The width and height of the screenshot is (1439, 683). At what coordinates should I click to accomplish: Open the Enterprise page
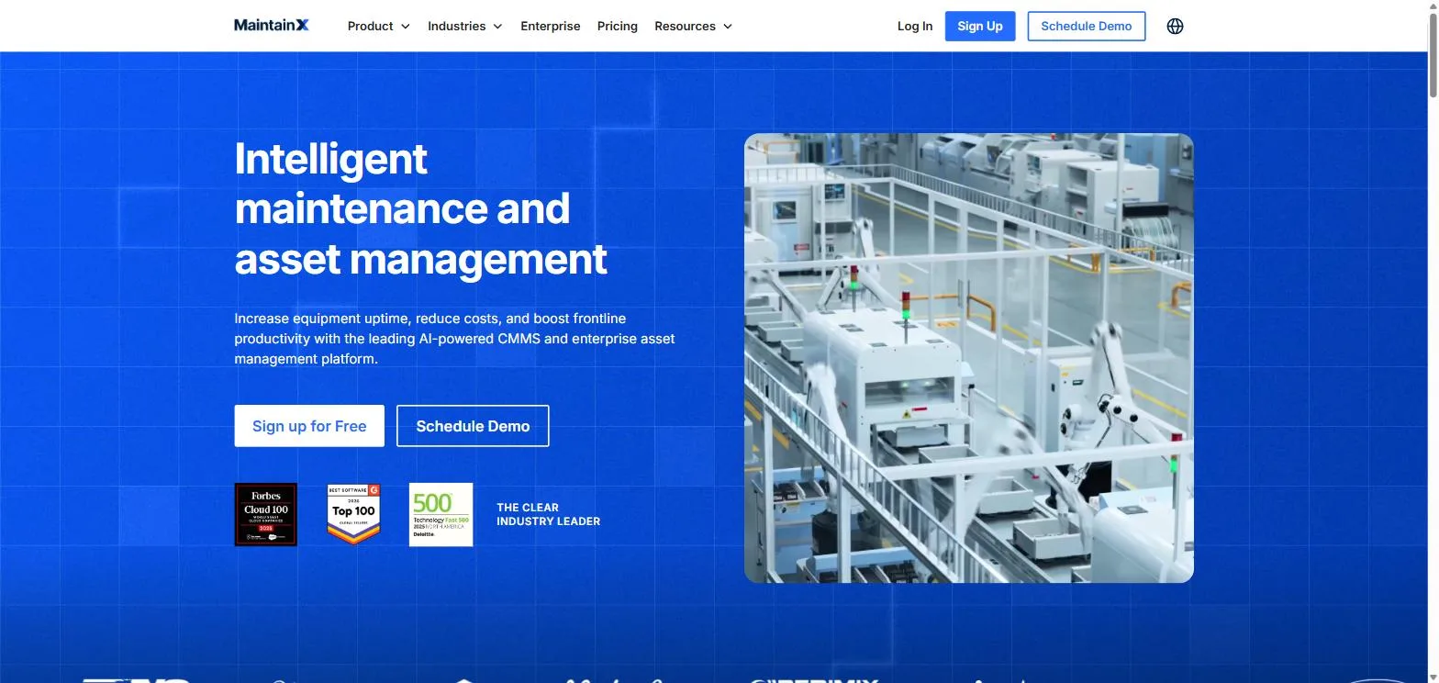(x=551, y=26)
